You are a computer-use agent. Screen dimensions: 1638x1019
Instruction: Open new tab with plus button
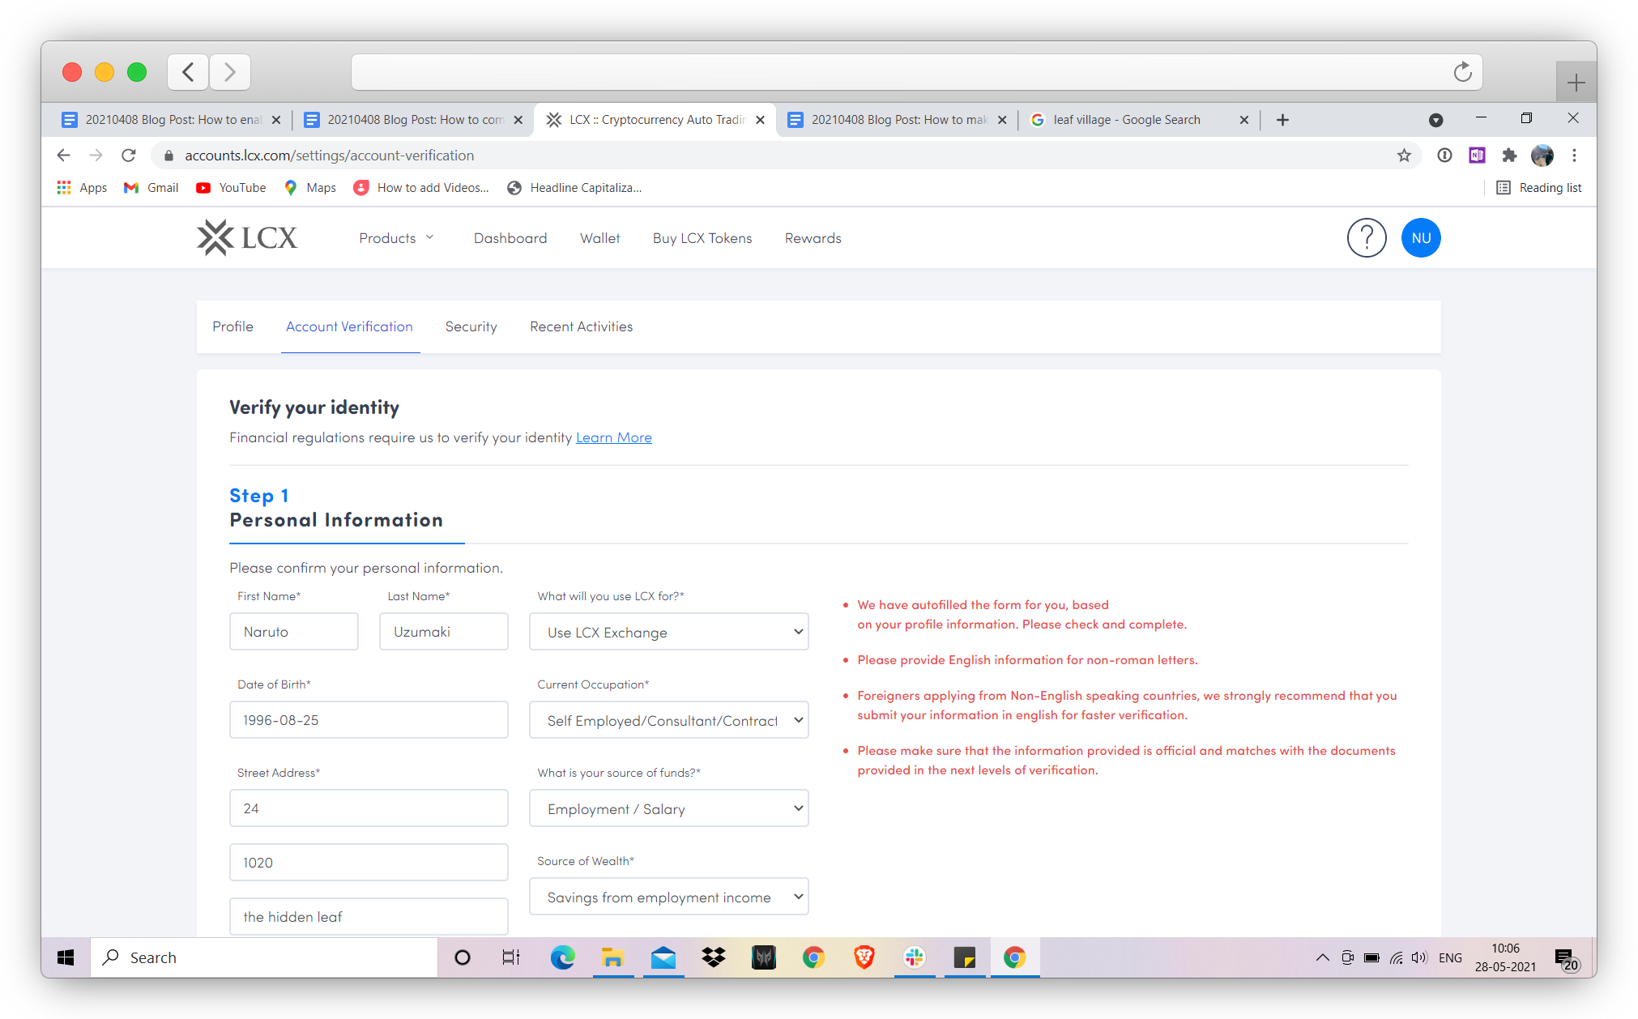(1282, 120)
